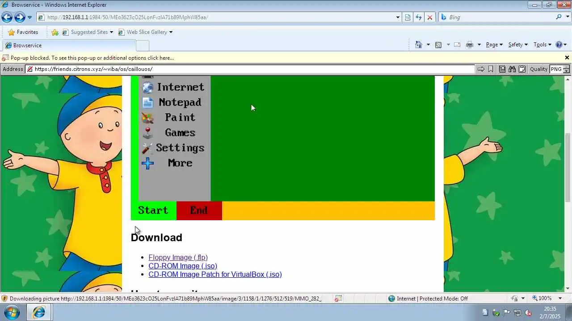
Task: Close the pop-up blocked information bar
Action: [x=567, y=58]
